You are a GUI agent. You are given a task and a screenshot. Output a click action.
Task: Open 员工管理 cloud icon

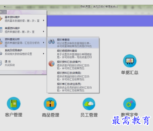[89, 104]
